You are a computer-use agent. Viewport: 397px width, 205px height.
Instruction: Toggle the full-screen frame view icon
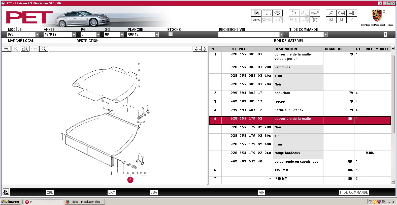267,13
